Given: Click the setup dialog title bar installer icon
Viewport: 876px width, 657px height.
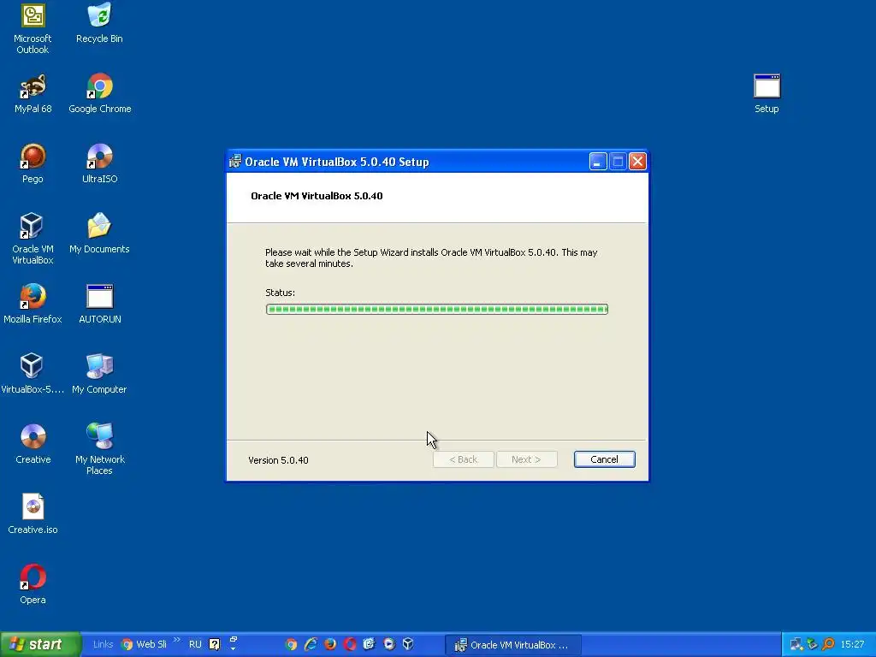Looking at the screenshot, I should 234,162.
